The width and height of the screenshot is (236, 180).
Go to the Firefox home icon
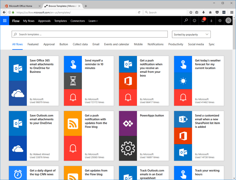(210, 12)
